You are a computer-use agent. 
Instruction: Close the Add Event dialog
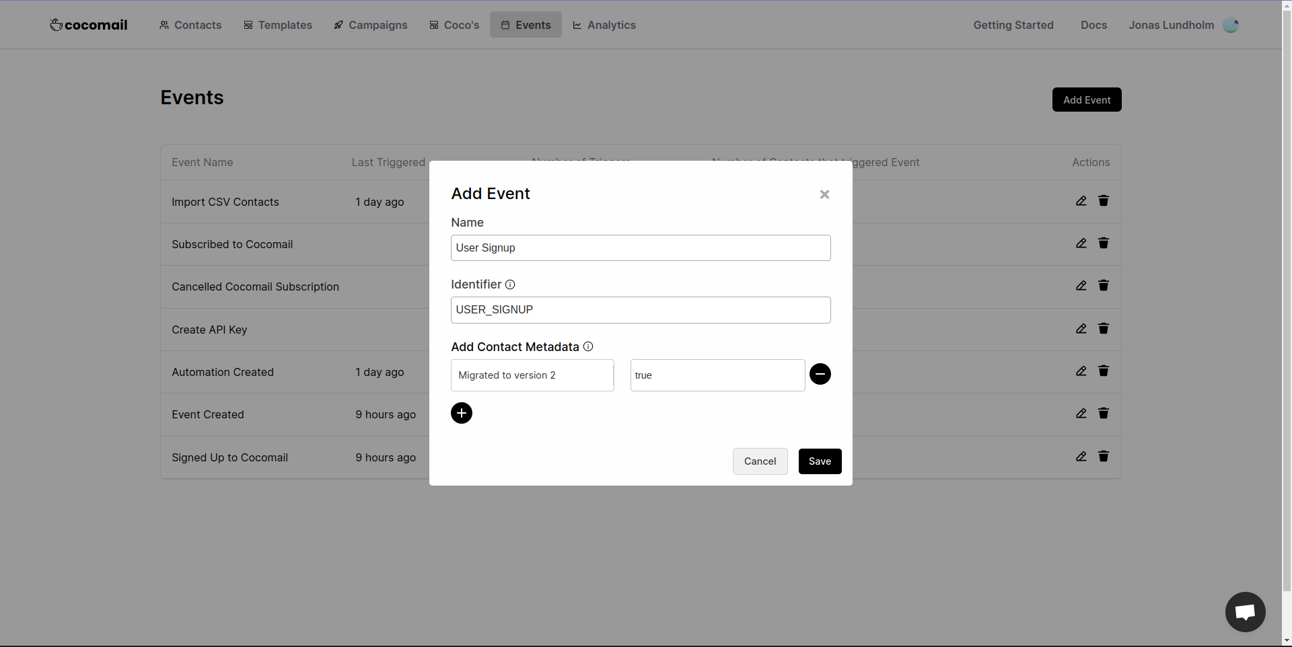(824, 194)
